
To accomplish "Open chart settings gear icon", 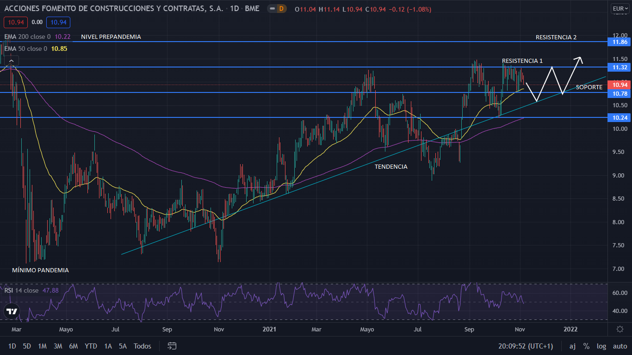I will click(620, 329).
